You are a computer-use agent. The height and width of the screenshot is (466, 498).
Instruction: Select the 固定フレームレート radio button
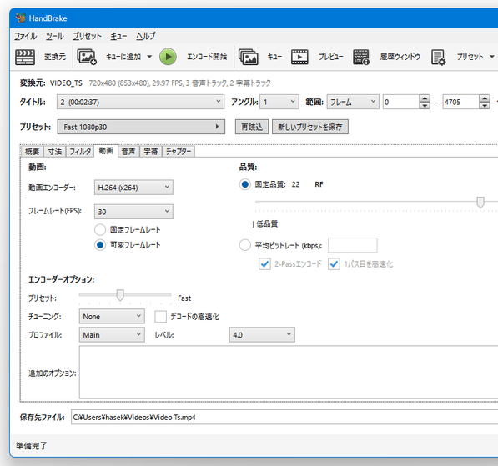coord(100,229)
